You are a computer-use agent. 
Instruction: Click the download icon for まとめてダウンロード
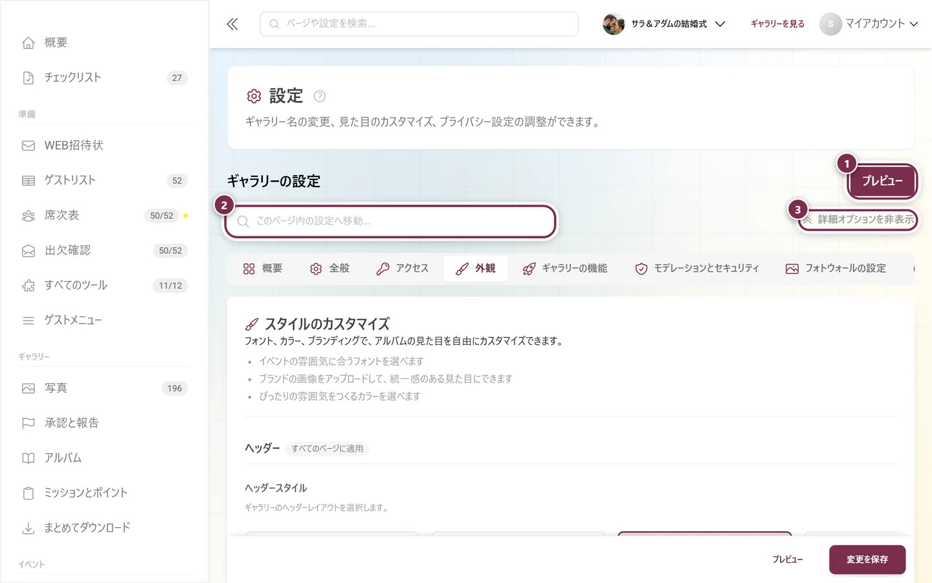(x=28, y=529)
